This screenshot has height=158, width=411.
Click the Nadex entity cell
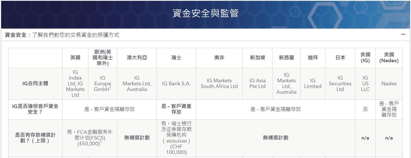(x=389, y=83)
